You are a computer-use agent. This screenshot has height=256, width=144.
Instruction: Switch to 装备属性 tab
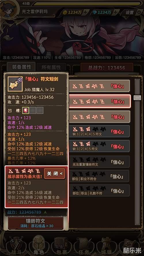(x=21, y=67)
